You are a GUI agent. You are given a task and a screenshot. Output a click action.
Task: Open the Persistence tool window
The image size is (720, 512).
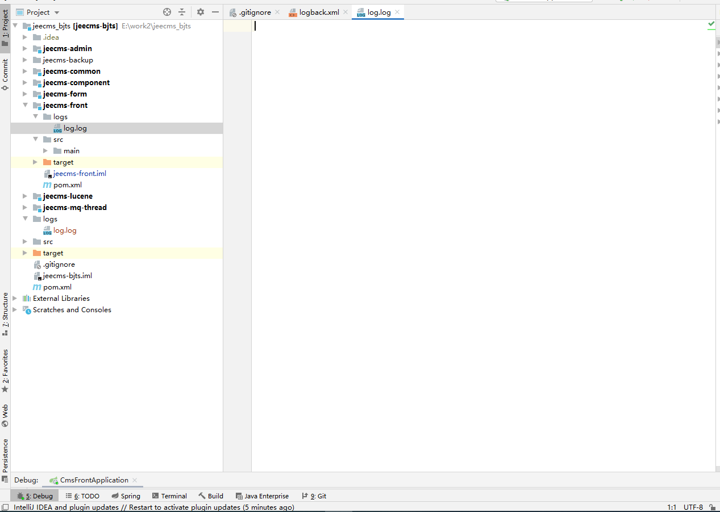5,460
